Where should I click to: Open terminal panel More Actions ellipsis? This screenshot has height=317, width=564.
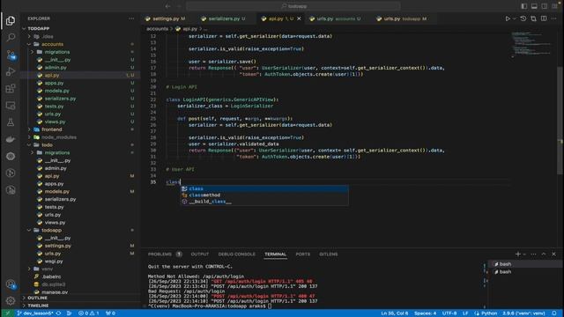pos(533,254)
